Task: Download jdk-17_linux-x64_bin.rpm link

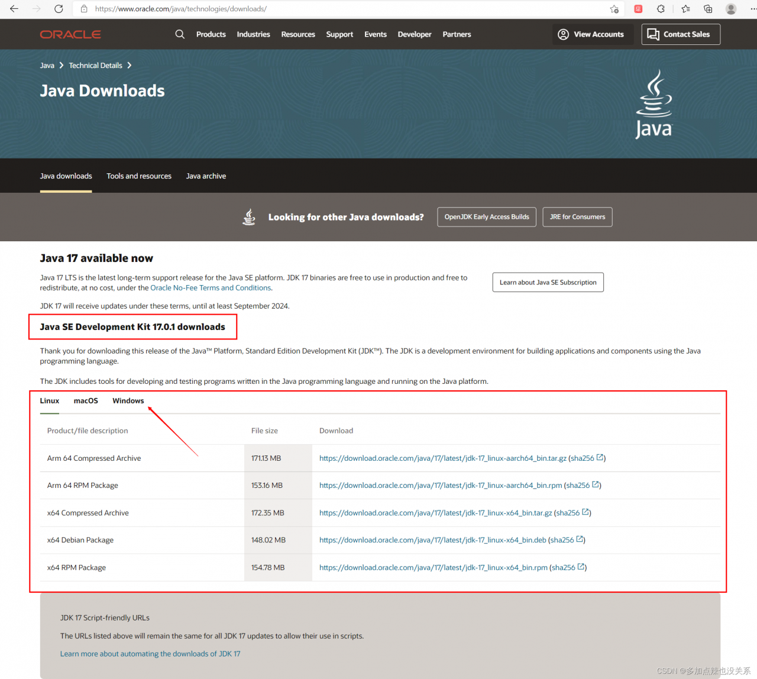Action: click(434, 567)
